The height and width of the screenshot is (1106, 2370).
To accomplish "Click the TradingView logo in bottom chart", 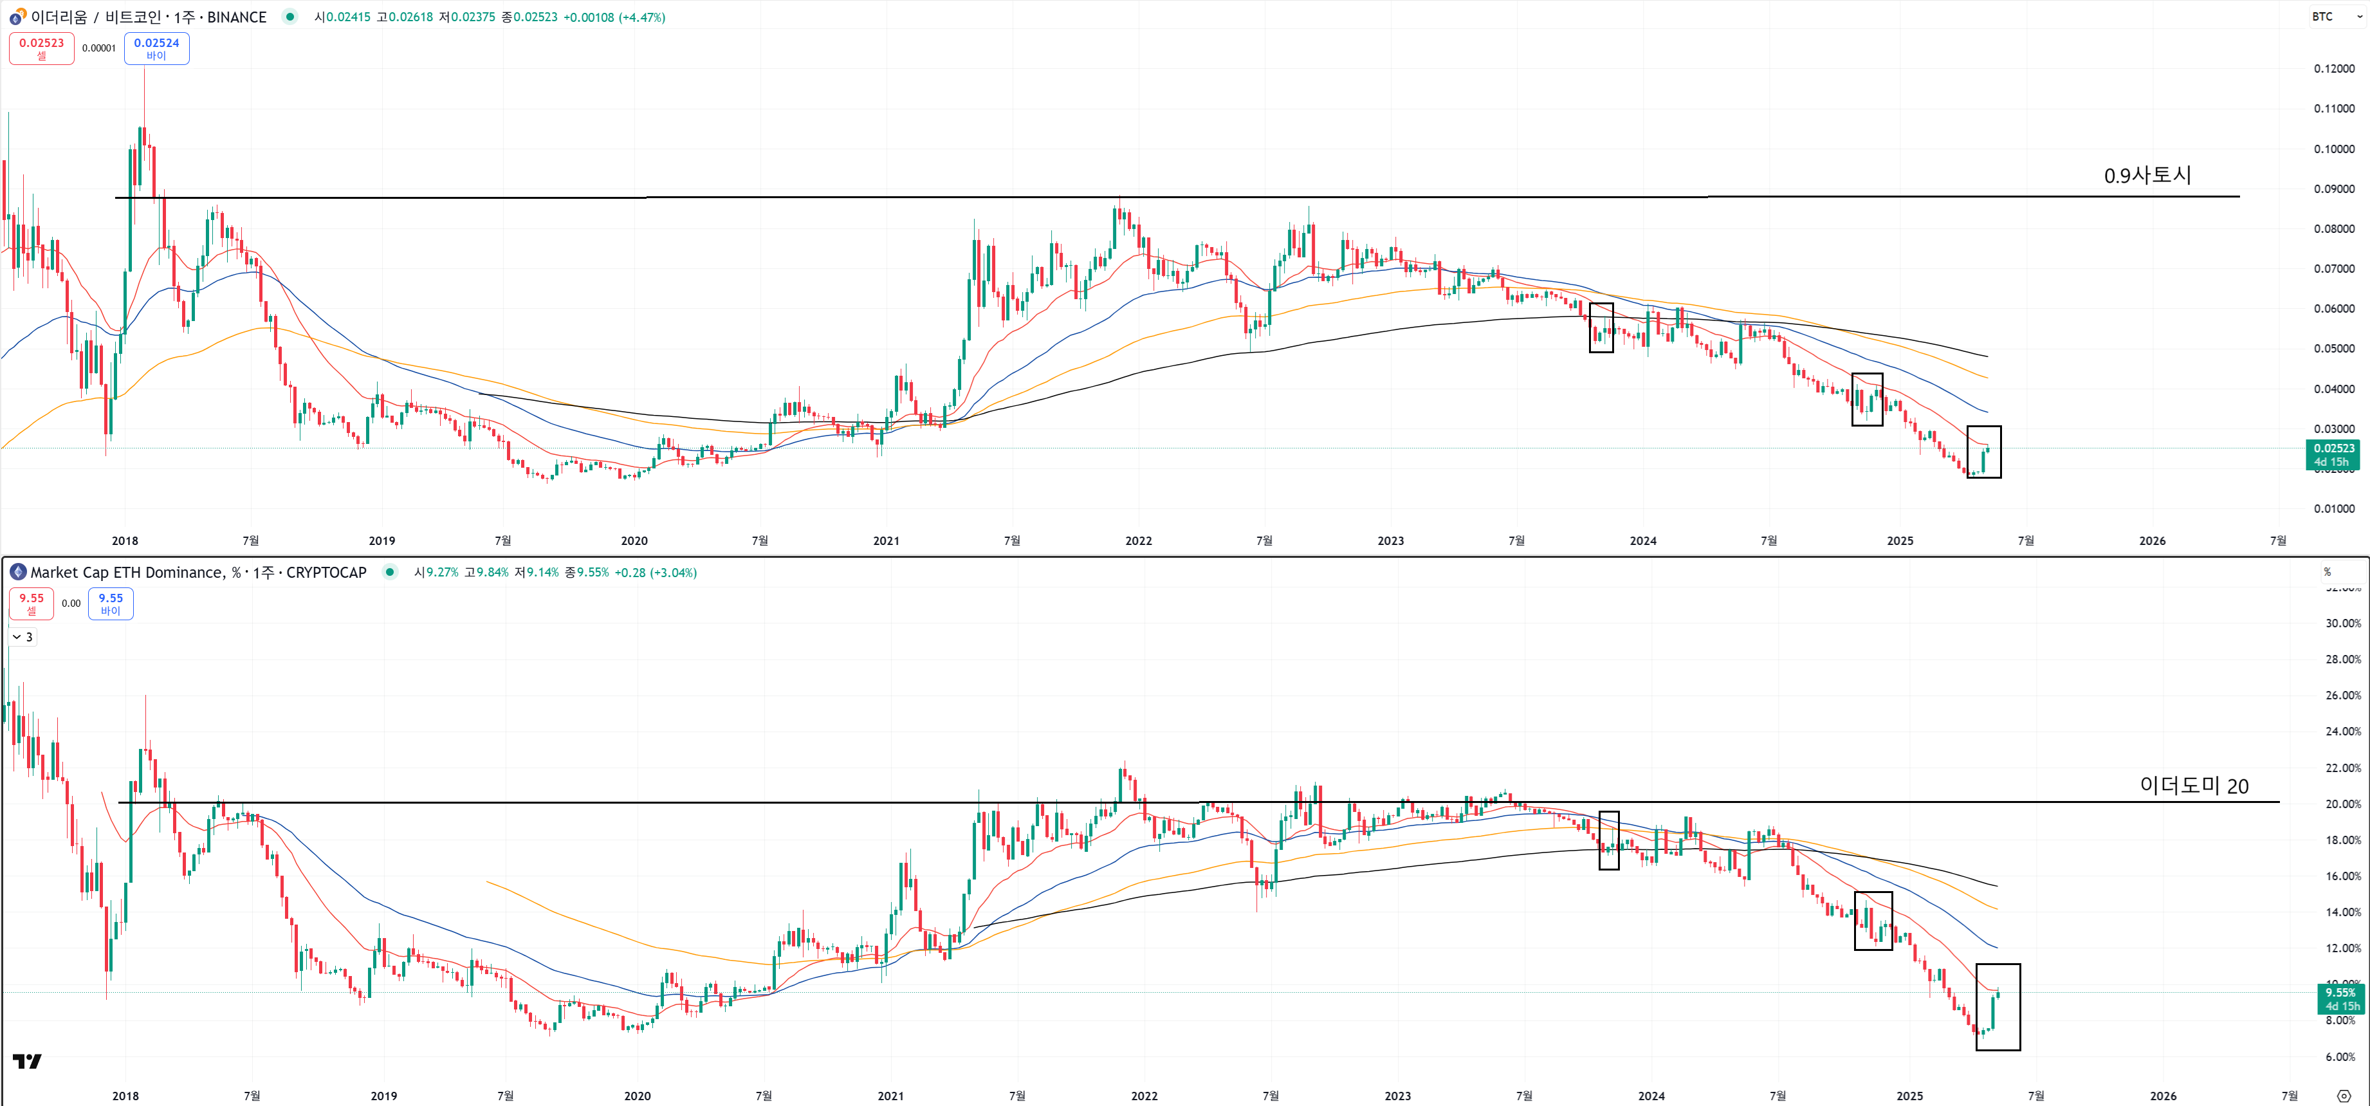I will [26, 1061].
